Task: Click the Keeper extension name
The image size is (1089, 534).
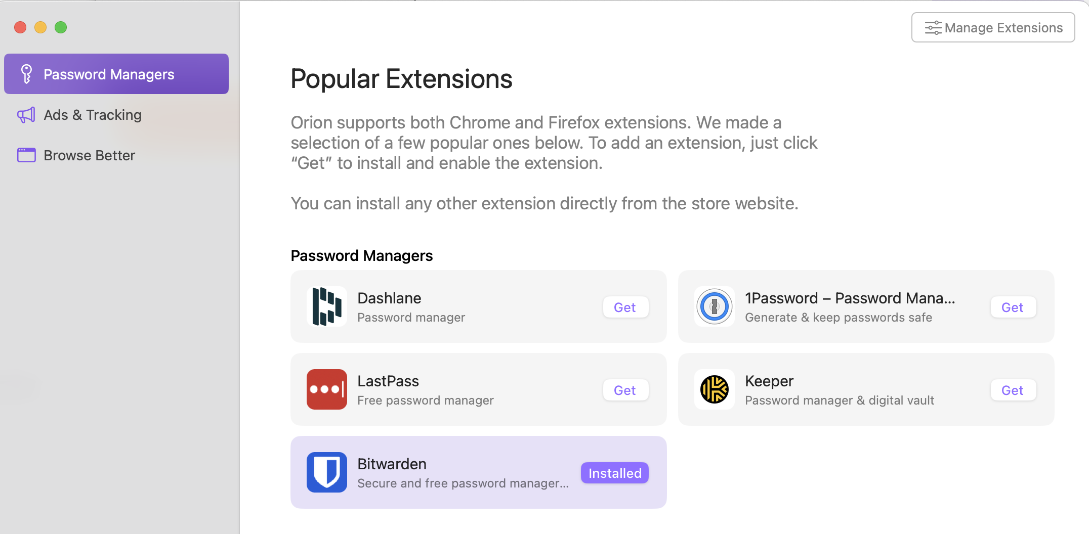Action: [x=769, y=381]
